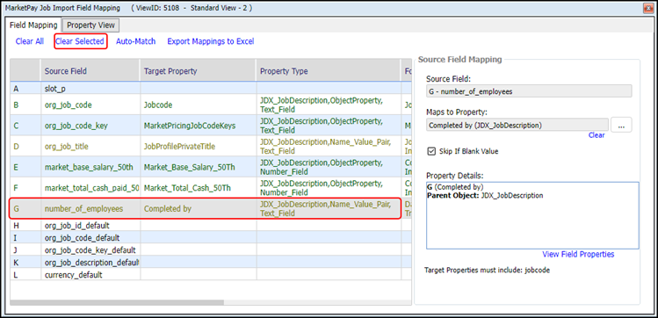Select the Market_Base_Salary_50Th target property
The image size is (658, 318).
pos(198,167)
